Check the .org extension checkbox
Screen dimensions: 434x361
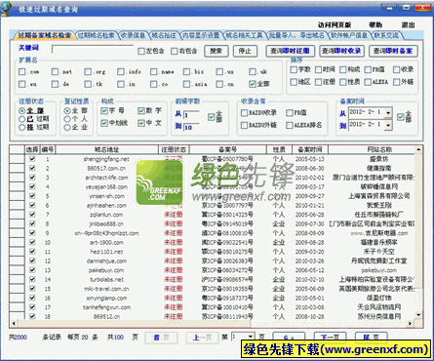pyautogui.click(x=88, y=71)
